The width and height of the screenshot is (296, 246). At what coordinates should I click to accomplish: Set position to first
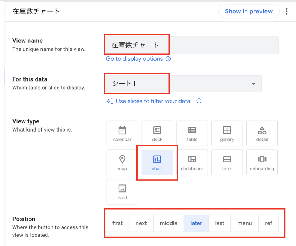pos(117,223)
